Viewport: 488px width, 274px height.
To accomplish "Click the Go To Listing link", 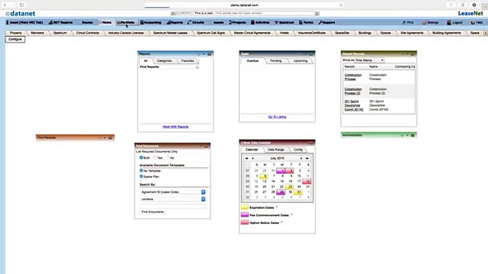I will click(277, 117).
